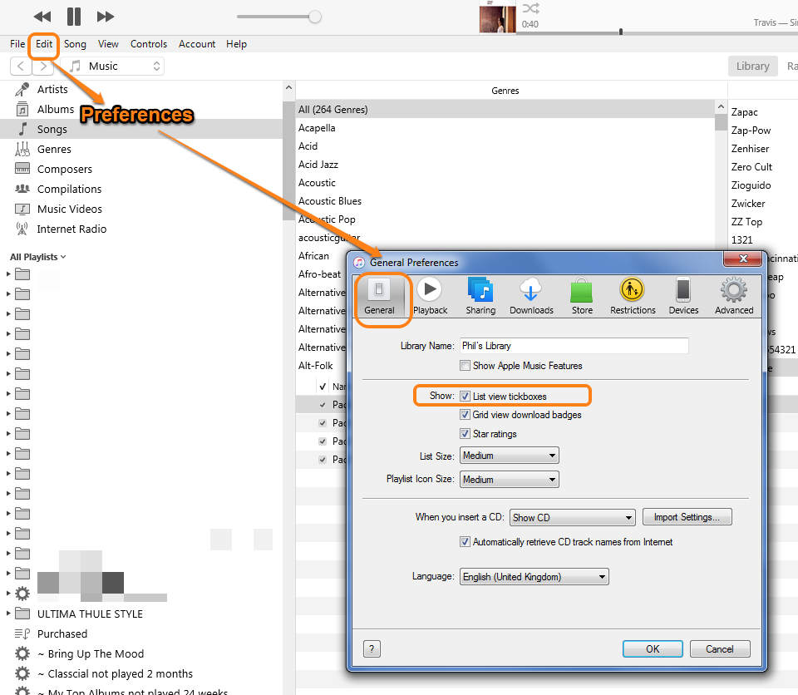Open the Edit menu
This screenshot has height=695, width=798.
[44, 44]
